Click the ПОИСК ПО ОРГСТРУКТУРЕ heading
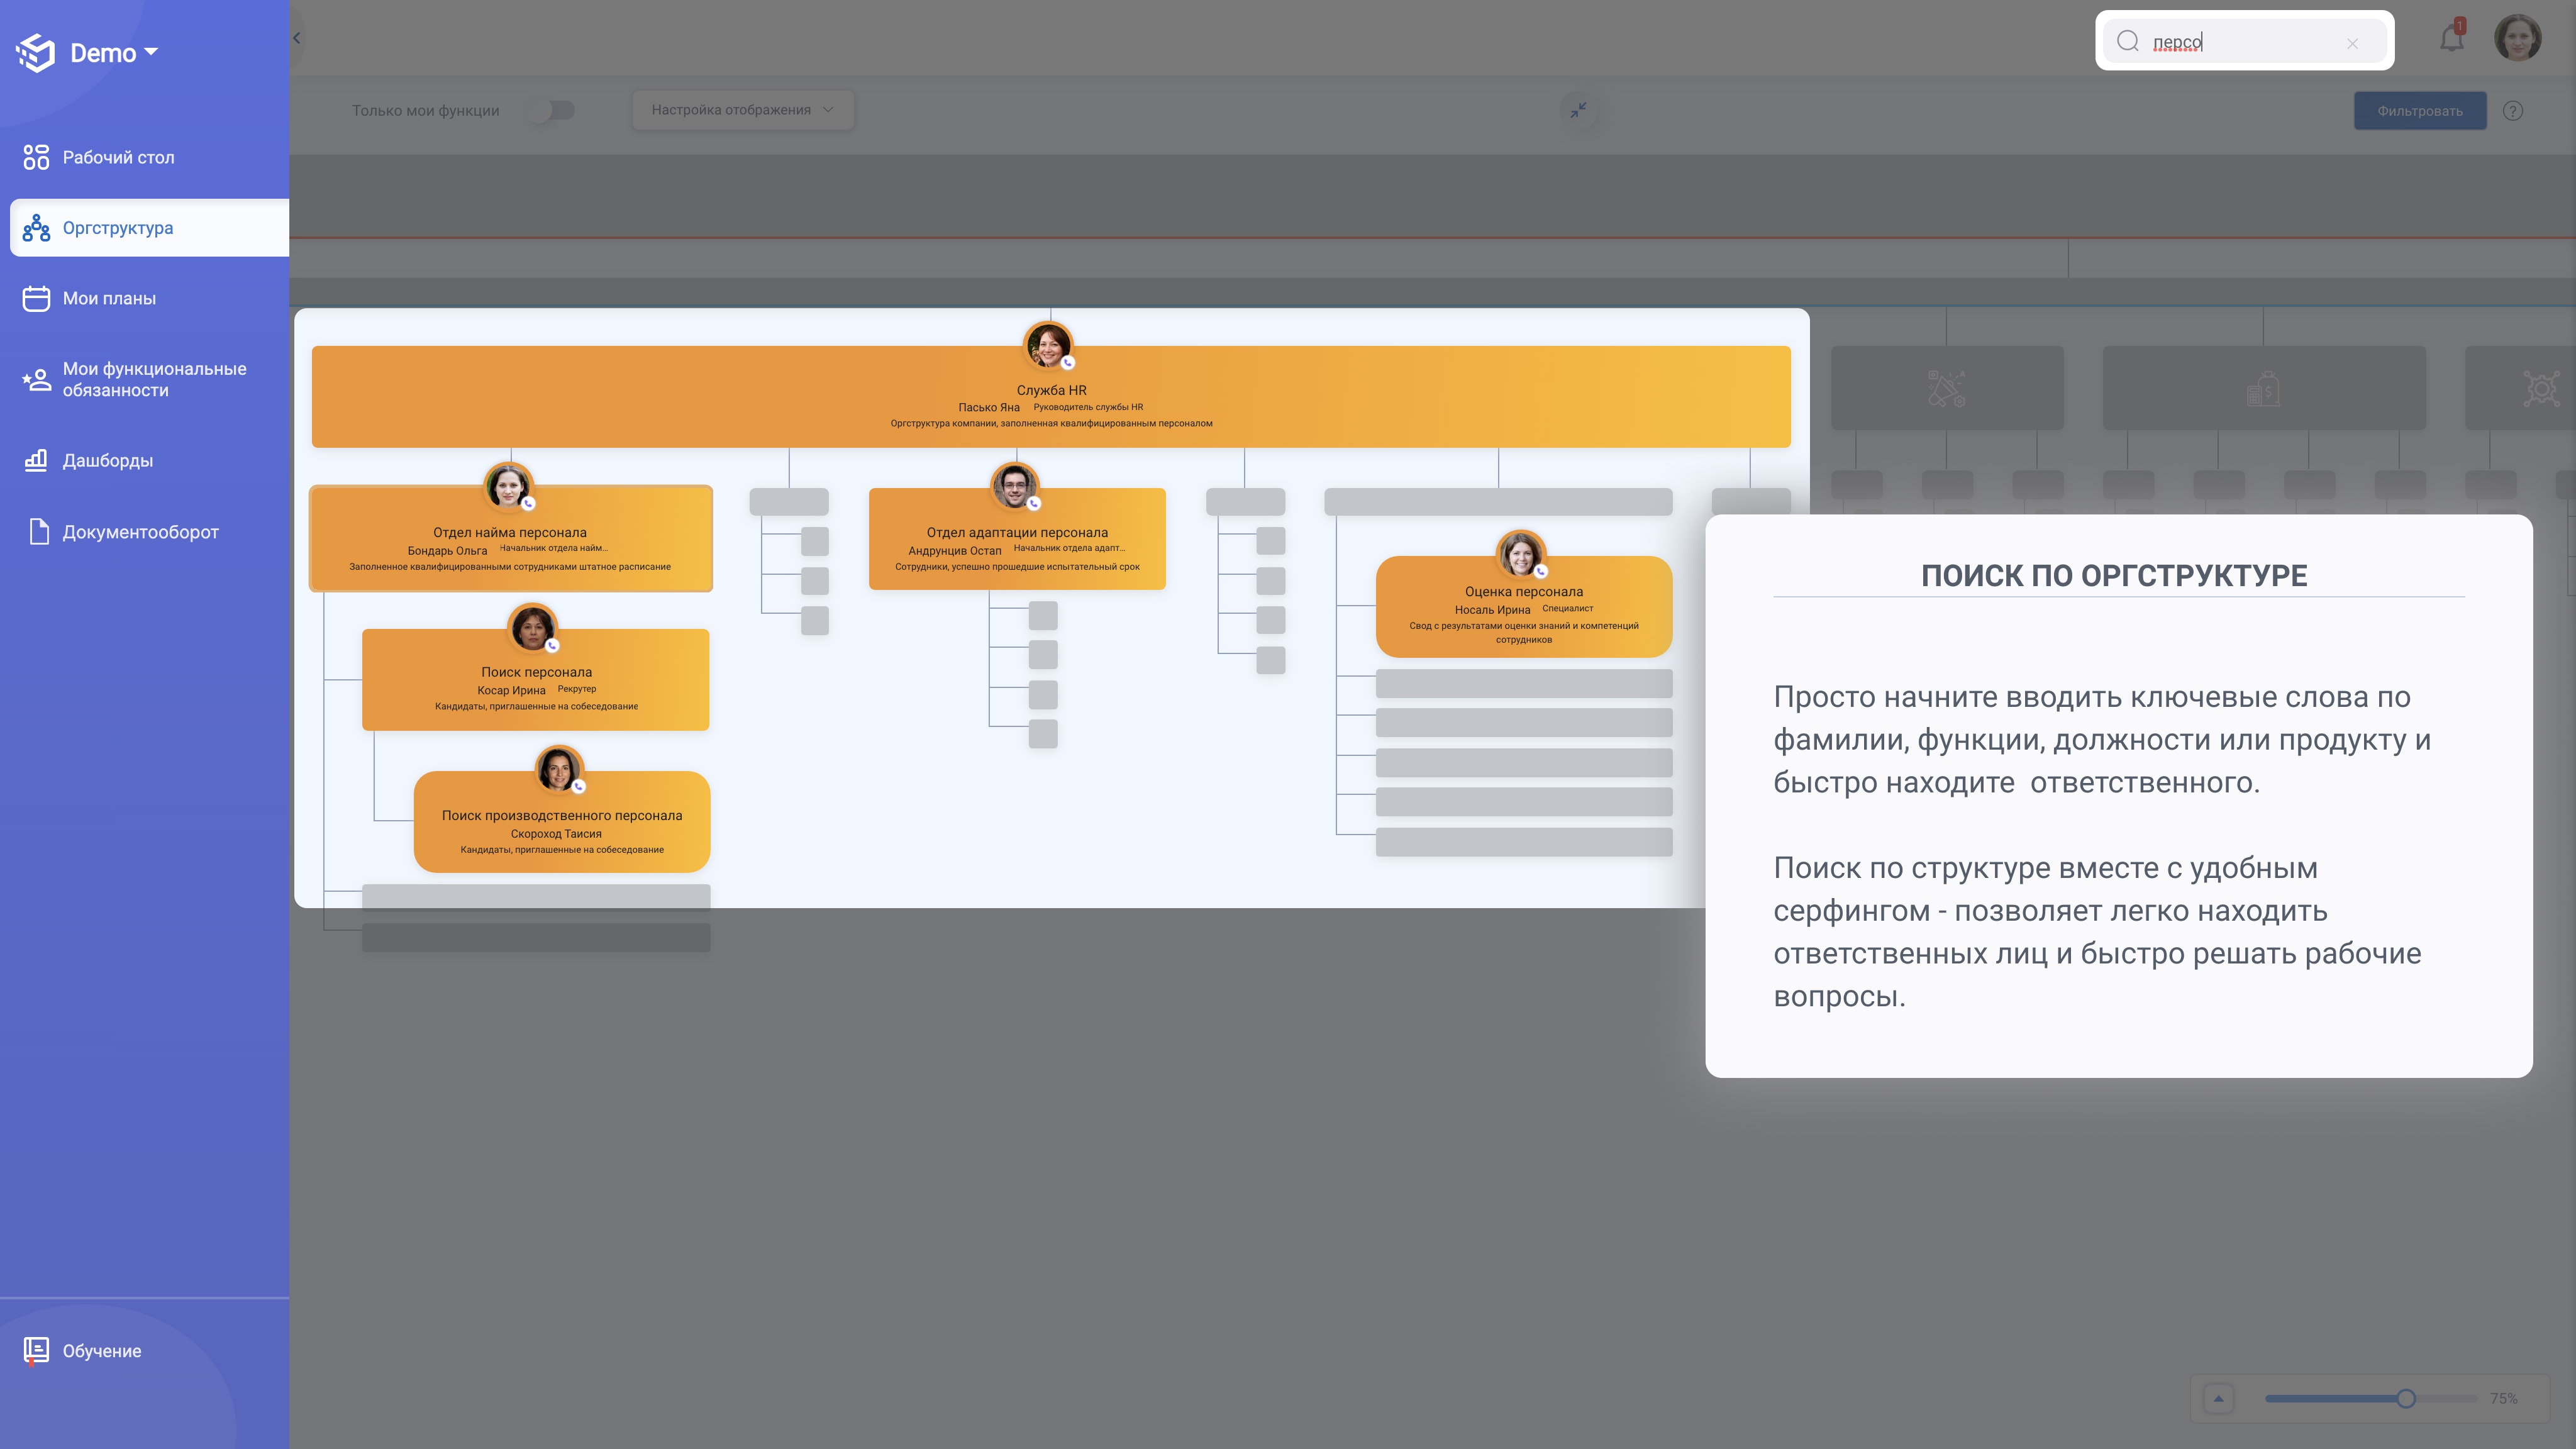Viewport: 2576px width, 1449px height. click(x=2114, y=576)
